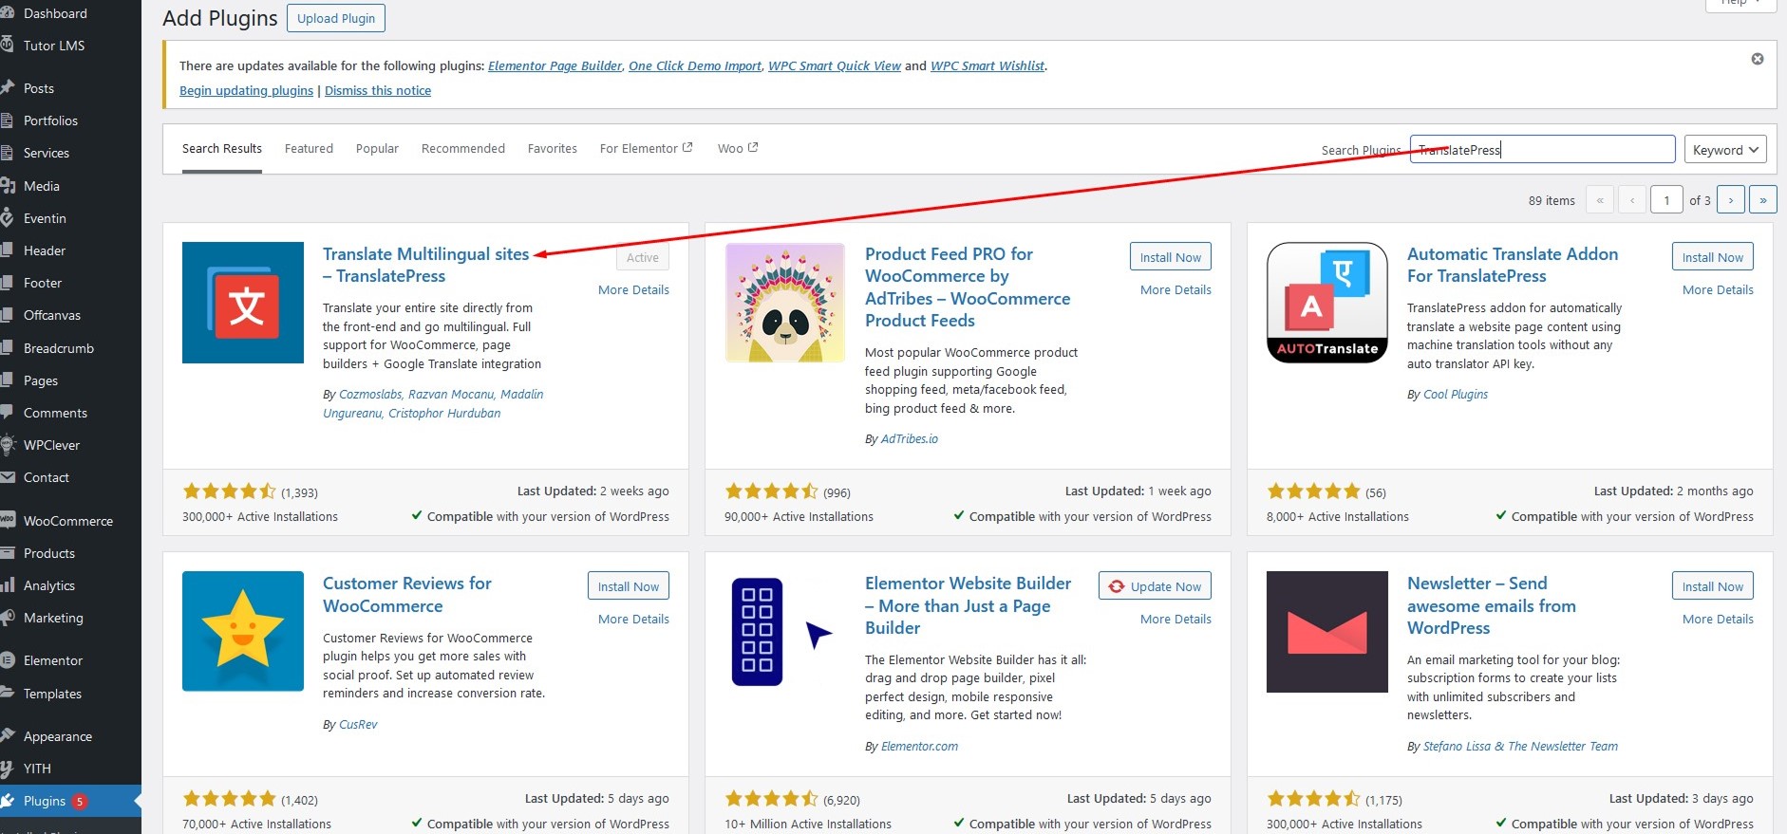Screen dimensions: 1787x834
Task: Click Dismiss this notice link
Action: 378,90
